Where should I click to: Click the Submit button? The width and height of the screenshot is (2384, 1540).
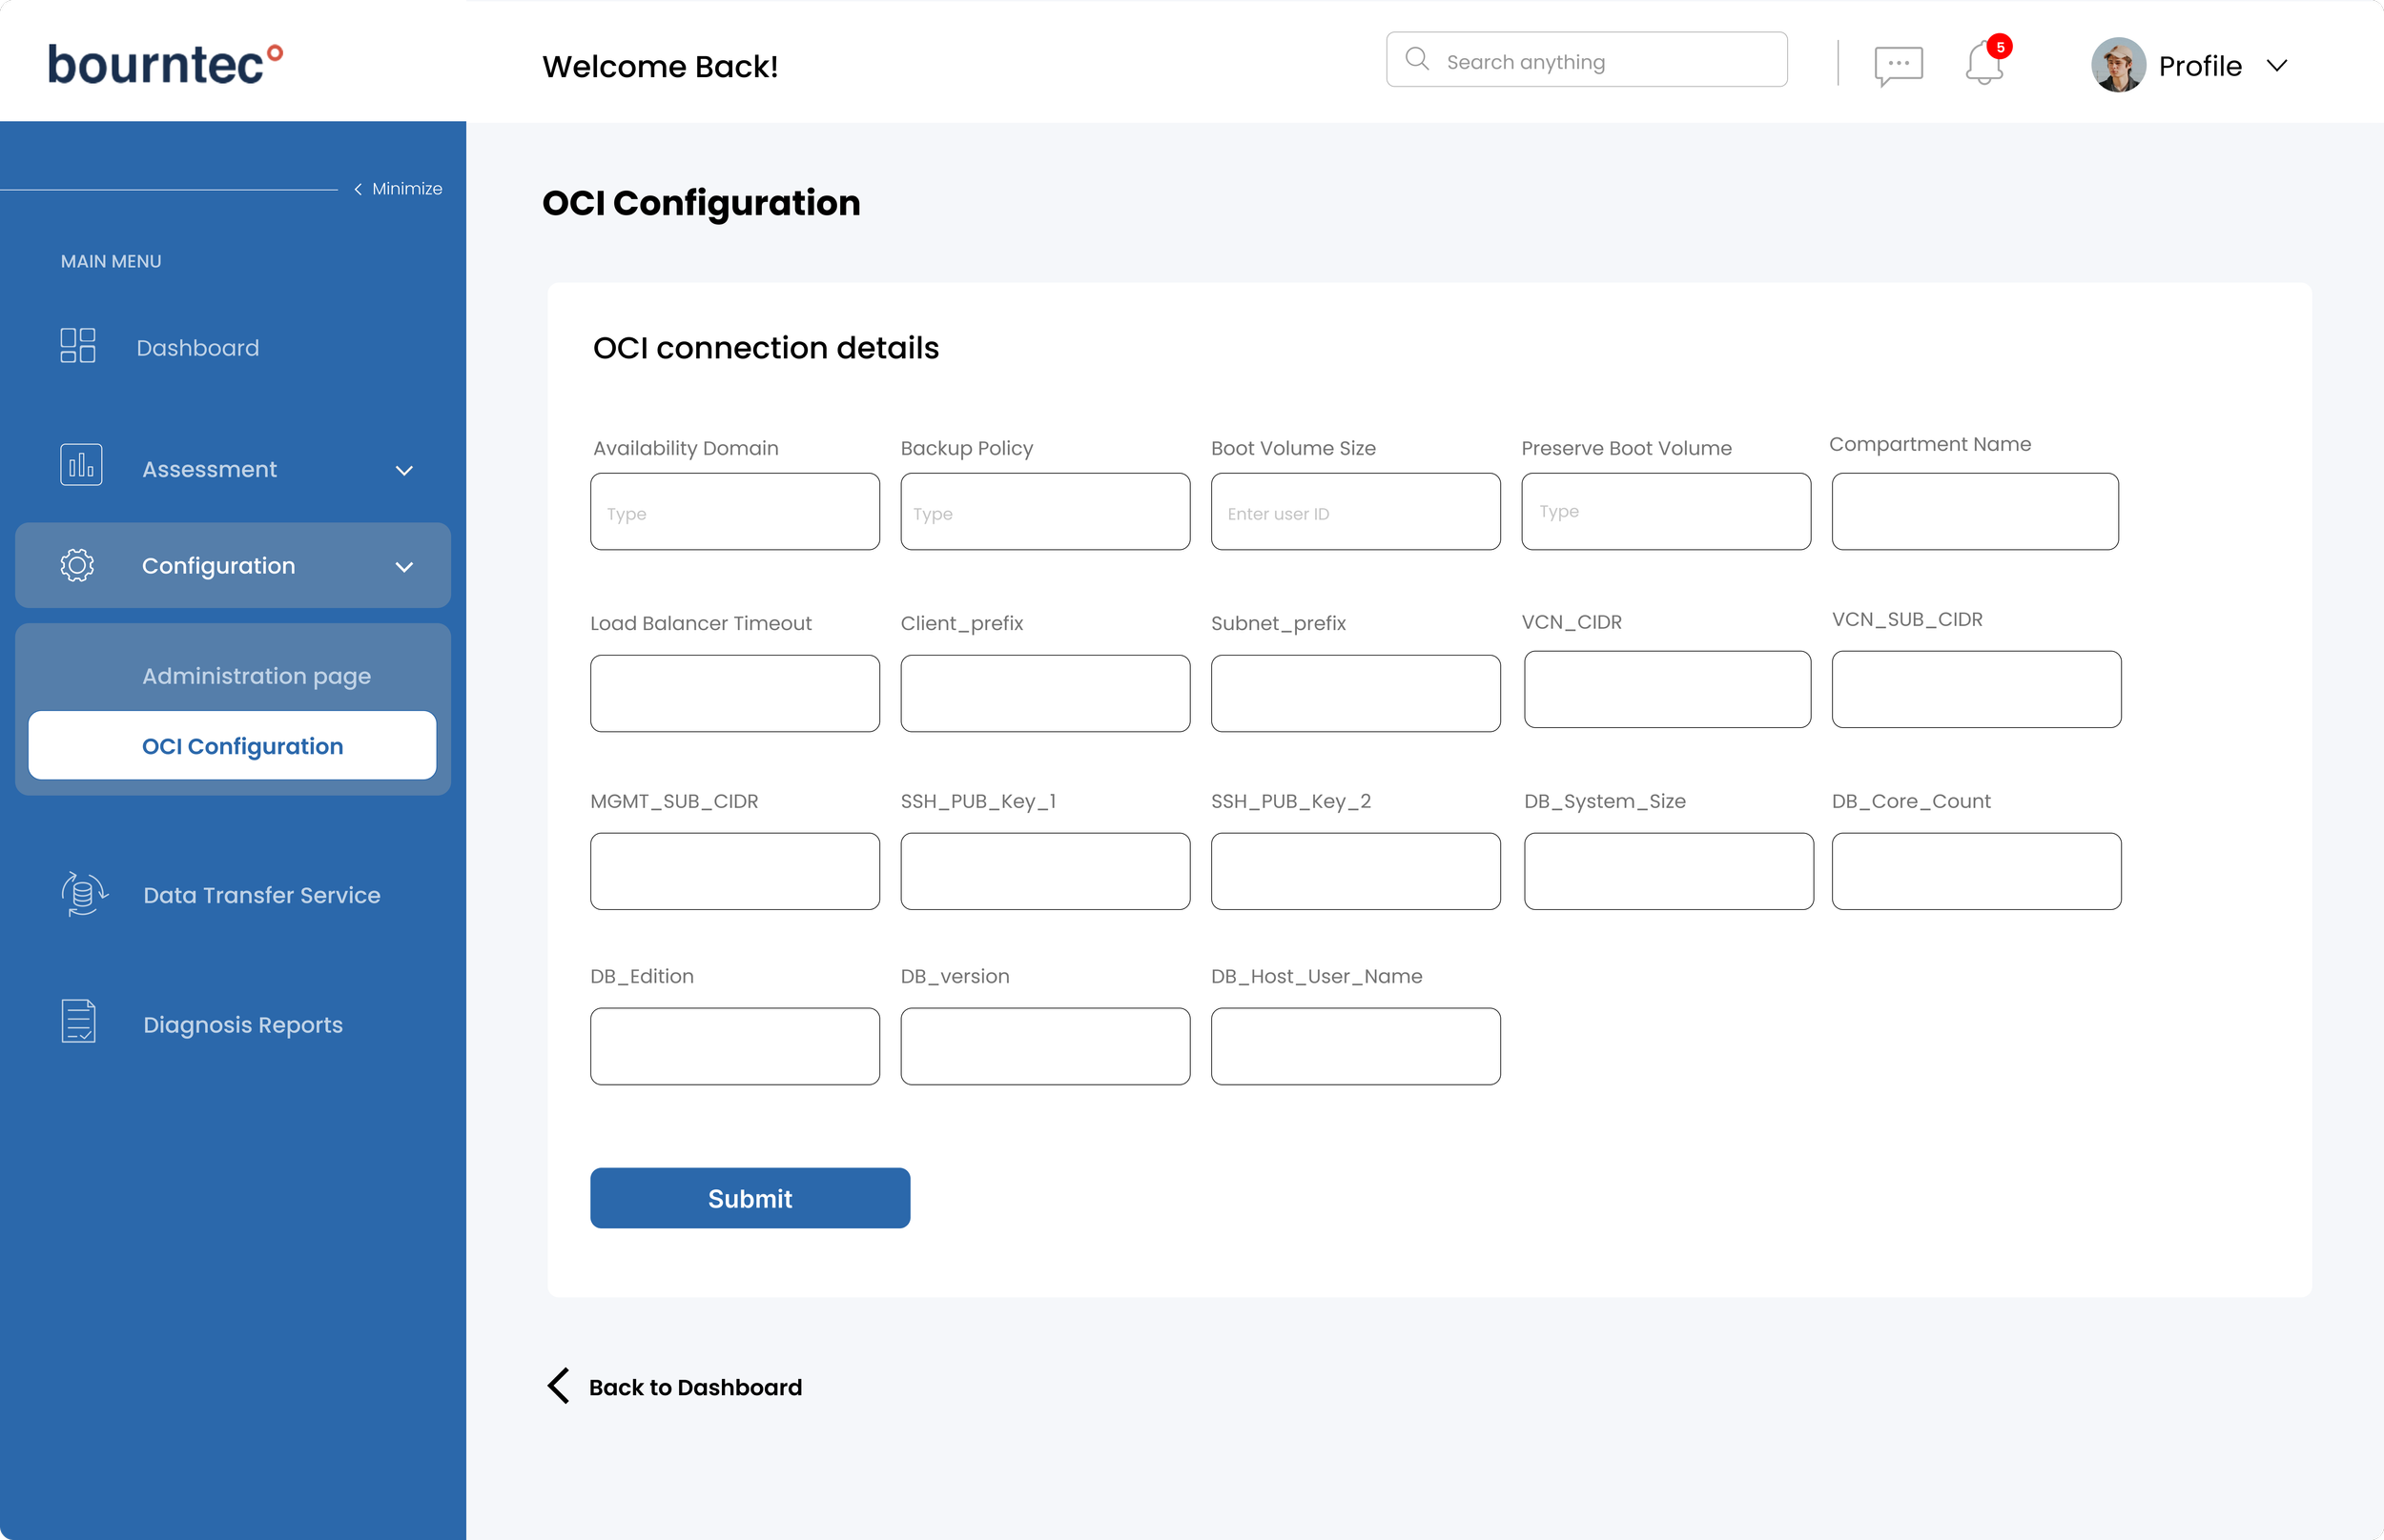(x=750, y=1198)
